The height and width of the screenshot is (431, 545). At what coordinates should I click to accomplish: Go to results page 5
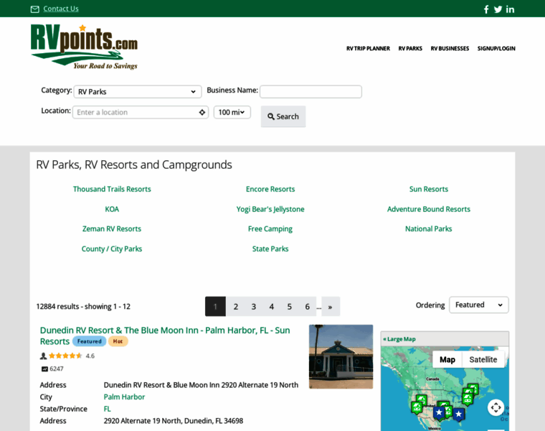(289, 306)
